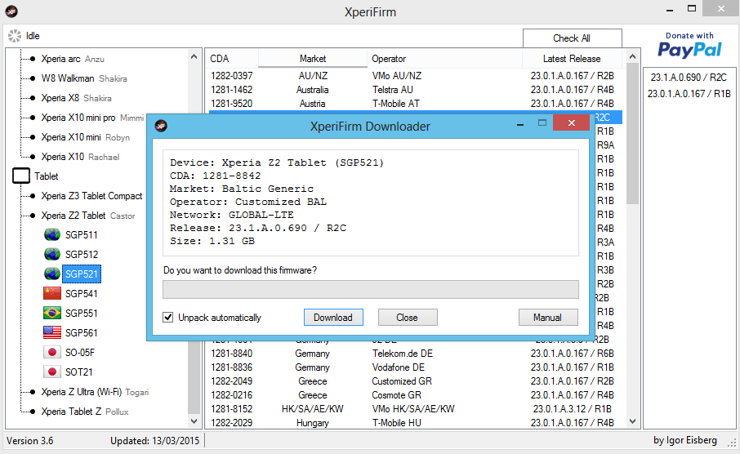
Task: Click the Download button in the dialog
Action: coord(333,317)
